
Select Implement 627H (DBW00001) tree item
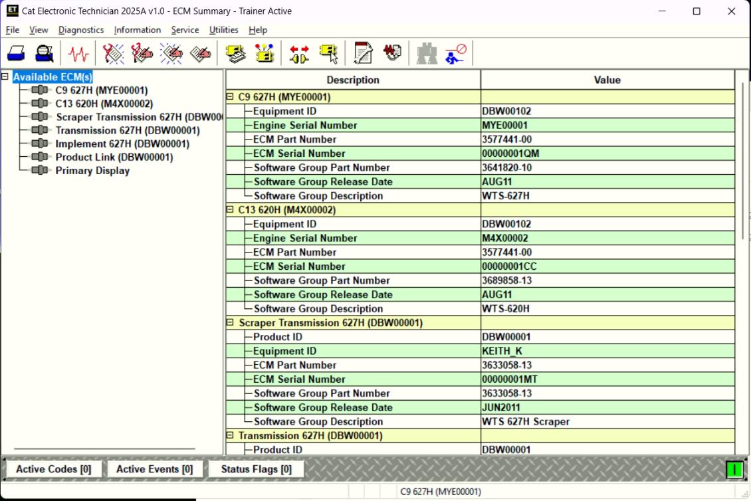[x=122, y=144]
